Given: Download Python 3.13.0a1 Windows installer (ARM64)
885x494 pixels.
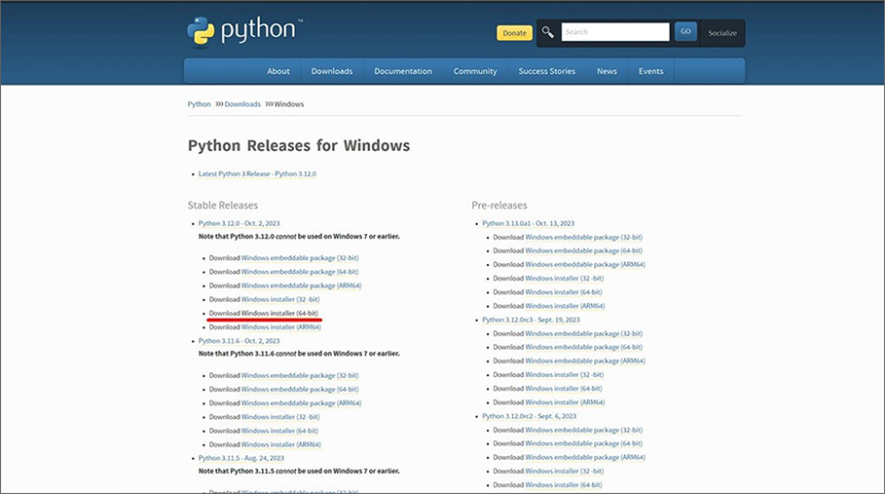Looking at the screenshot, I should pos(565,306).
